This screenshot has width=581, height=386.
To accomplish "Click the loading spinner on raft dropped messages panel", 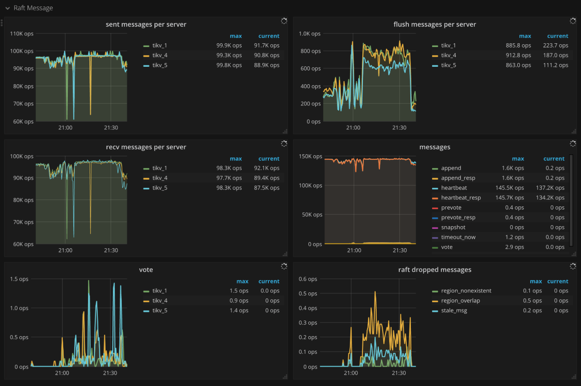I will [572, 266].
